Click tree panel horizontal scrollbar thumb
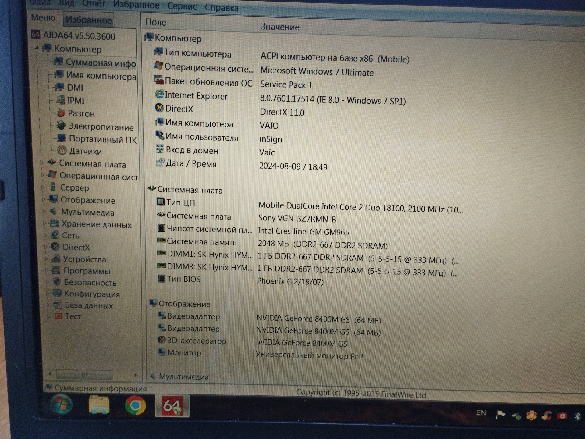This screenshot has width=585, height=439. coord(84,374)
